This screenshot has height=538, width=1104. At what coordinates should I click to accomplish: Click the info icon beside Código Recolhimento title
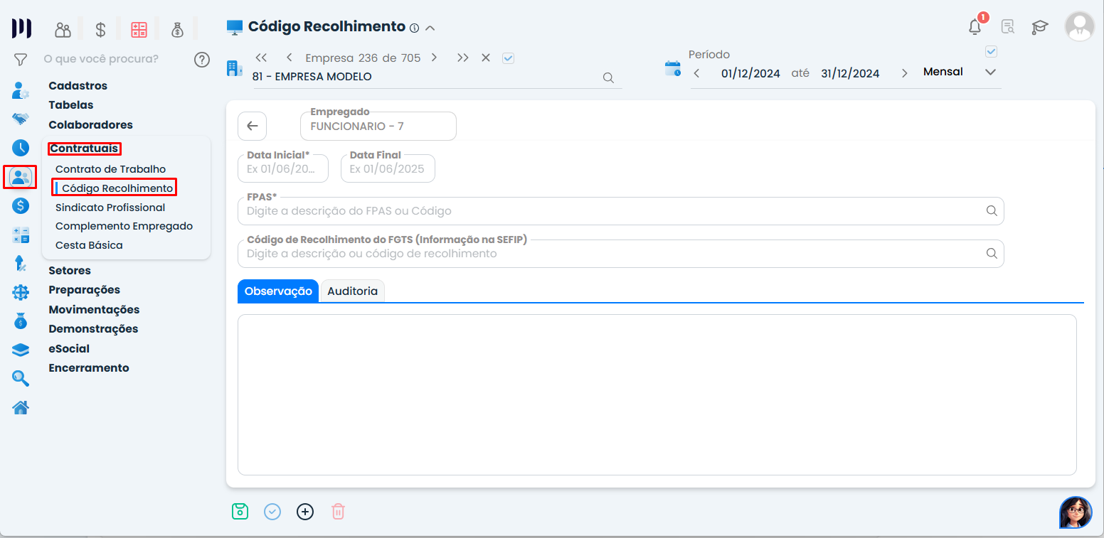point(414,28)
